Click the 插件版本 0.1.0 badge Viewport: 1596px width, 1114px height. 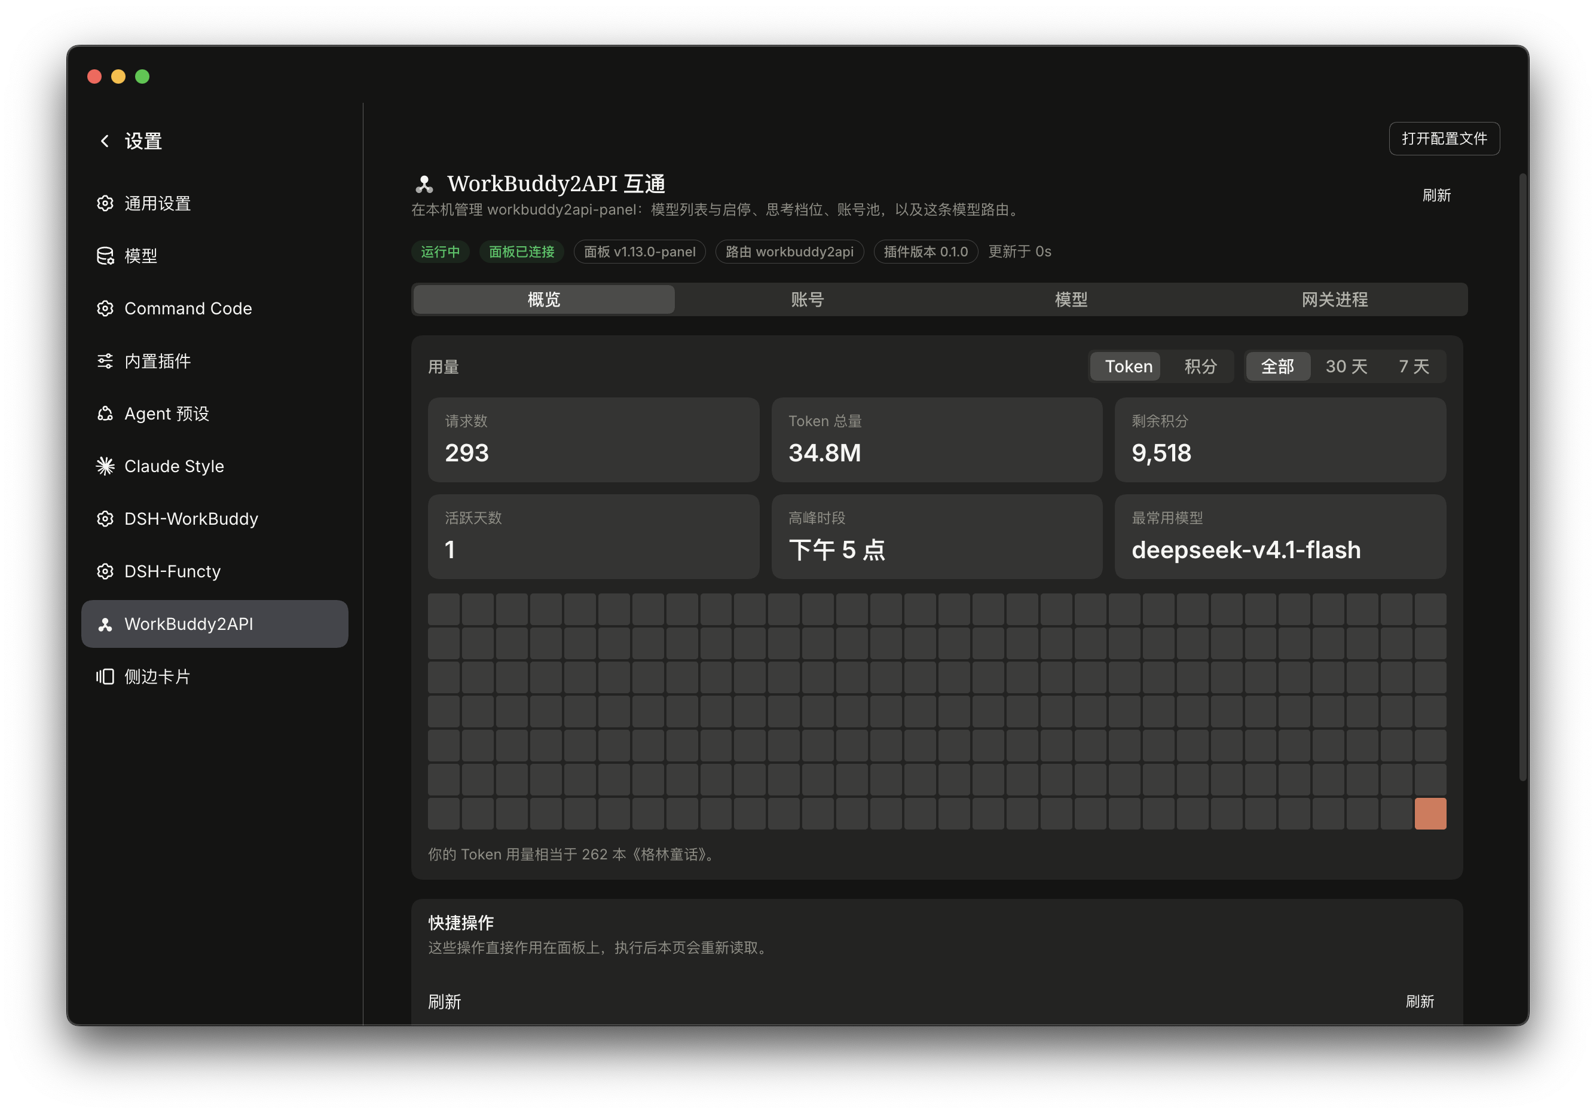tap(925, 252)
